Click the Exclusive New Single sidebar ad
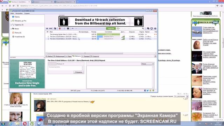This screenshot has height=126, width=224. click(27, 74)
